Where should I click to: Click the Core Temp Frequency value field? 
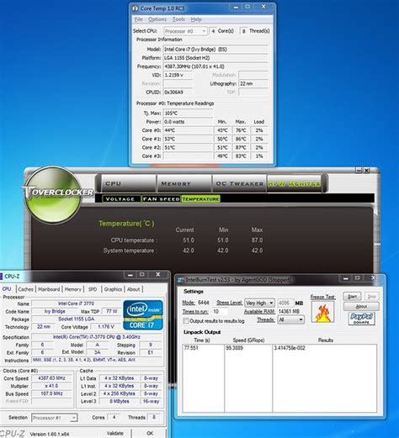(x=215, y=66)
